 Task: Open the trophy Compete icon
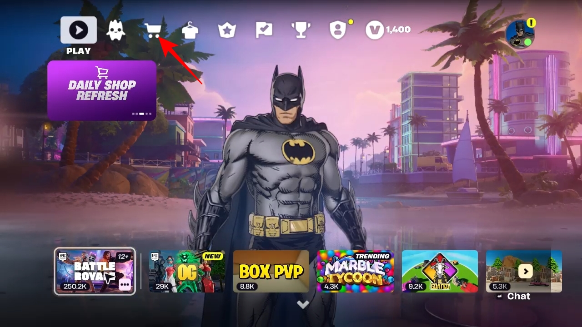301,30
